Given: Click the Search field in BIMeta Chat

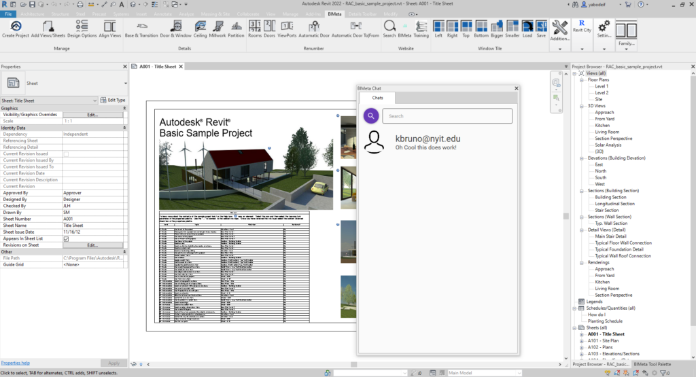Looking at the screenshot, I should (447, 116).
